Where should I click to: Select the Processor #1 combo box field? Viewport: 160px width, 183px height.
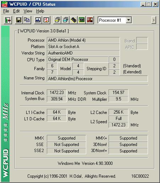click(x=115, y=20)
